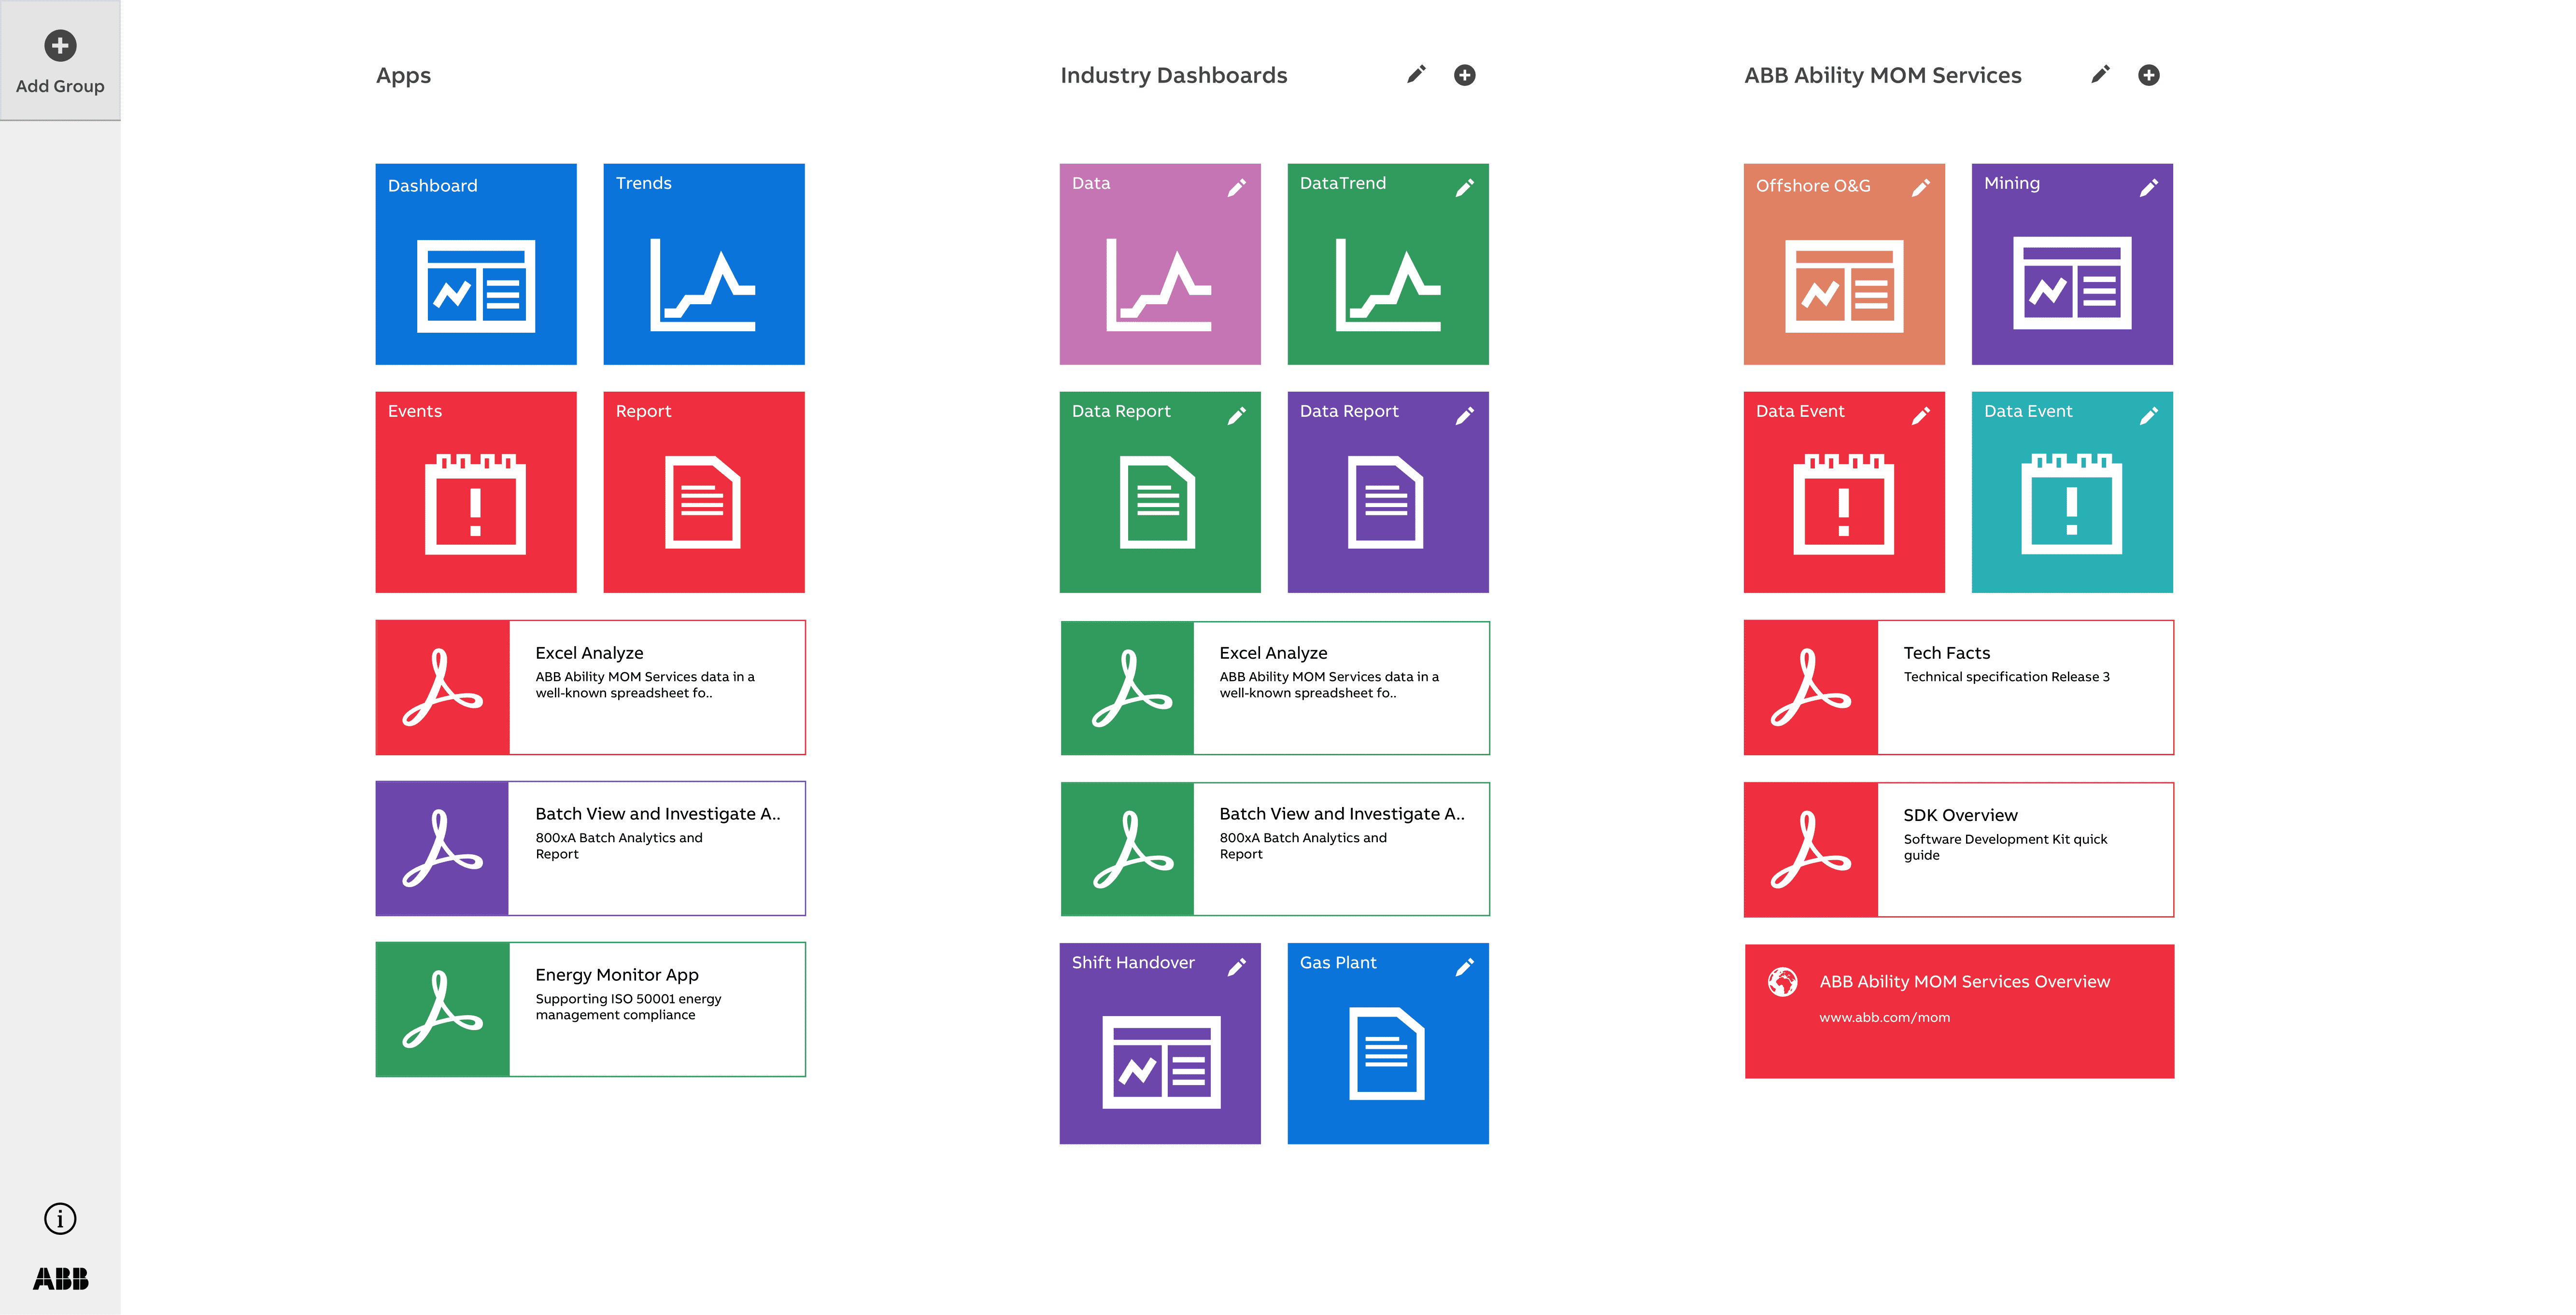Screen dimensions: 2576x1315
Task: Edit the Industry Dashboards group name
Action: [1415, 75]
